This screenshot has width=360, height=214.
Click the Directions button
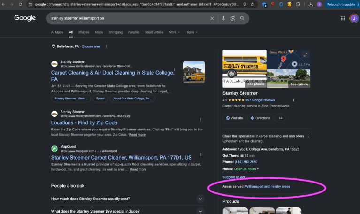point(260,118)
